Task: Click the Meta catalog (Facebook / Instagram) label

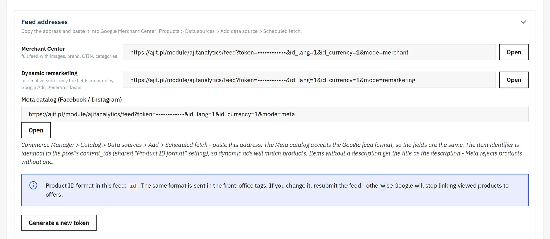Action: [x=71, y=100]
